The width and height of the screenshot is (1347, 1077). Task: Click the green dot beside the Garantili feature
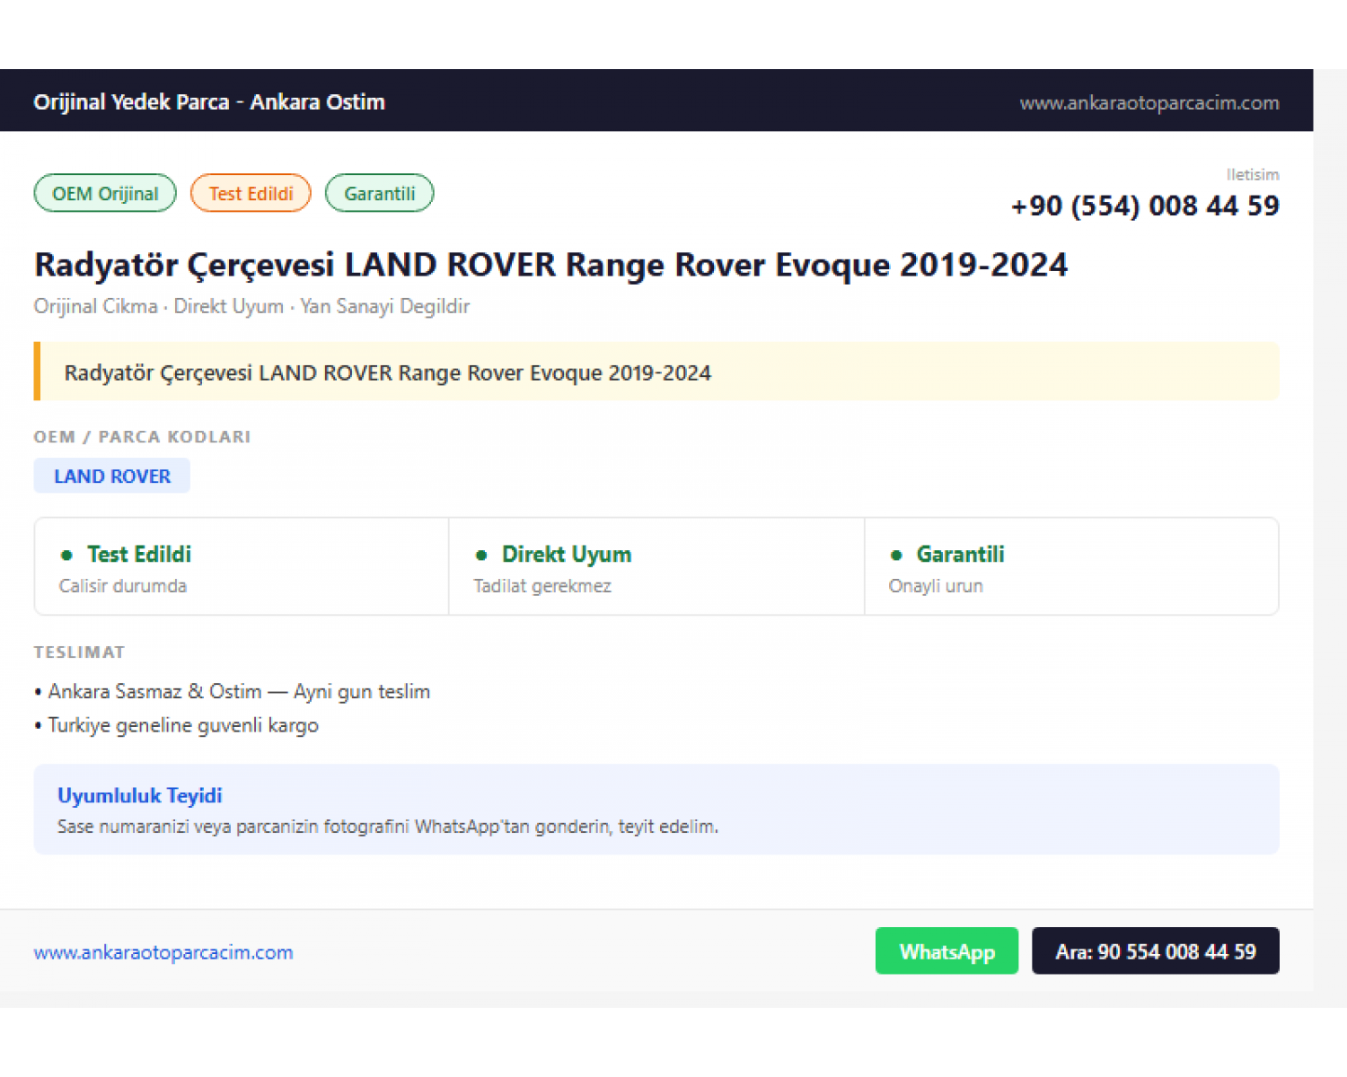896,555
